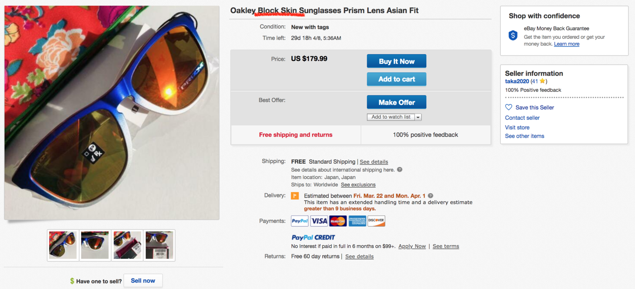Click the Sell now button
The height and width of the screenshot is (289, 635).
pos(143,281)
